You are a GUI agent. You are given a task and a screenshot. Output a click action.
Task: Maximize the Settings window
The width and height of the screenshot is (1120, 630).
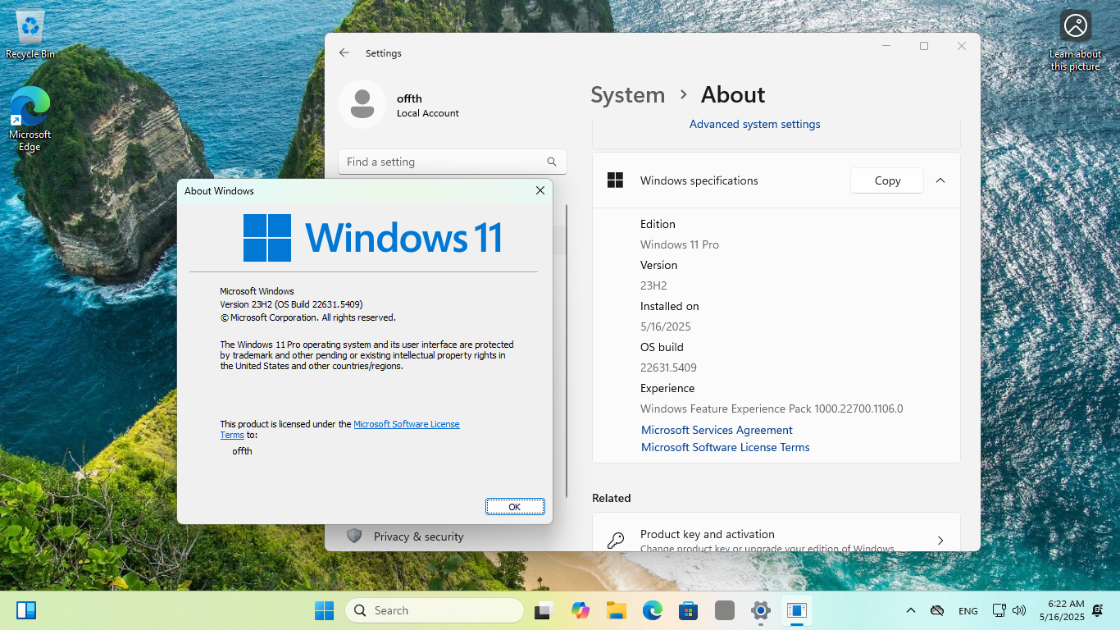pos(924,46)
